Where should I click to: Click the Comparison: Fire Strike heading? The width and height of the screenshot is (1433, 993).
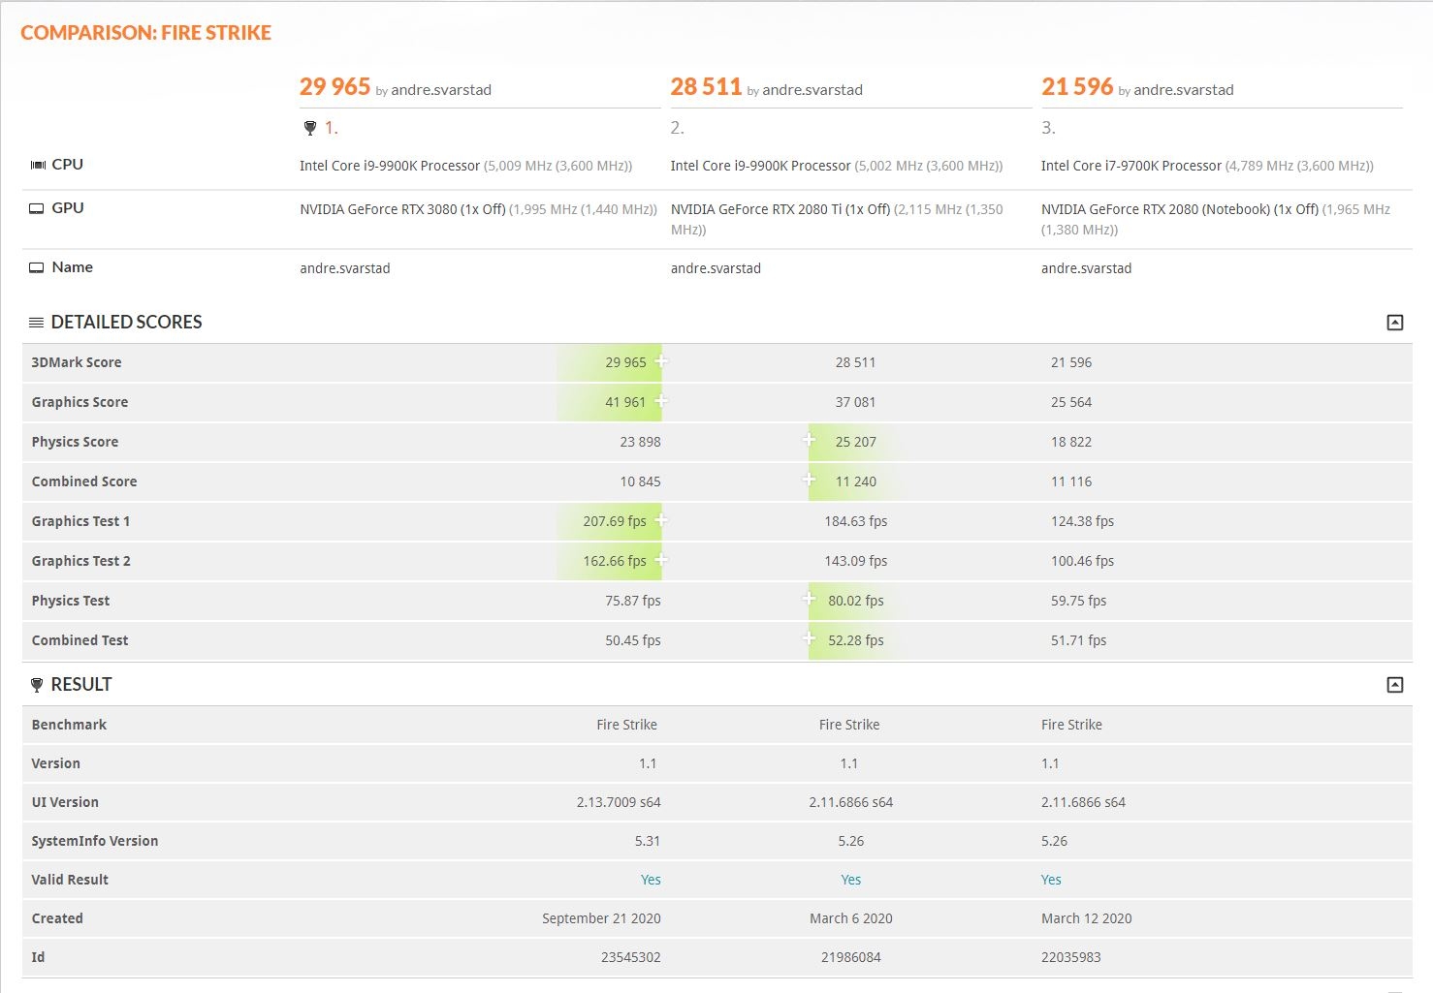click(145, 33)
